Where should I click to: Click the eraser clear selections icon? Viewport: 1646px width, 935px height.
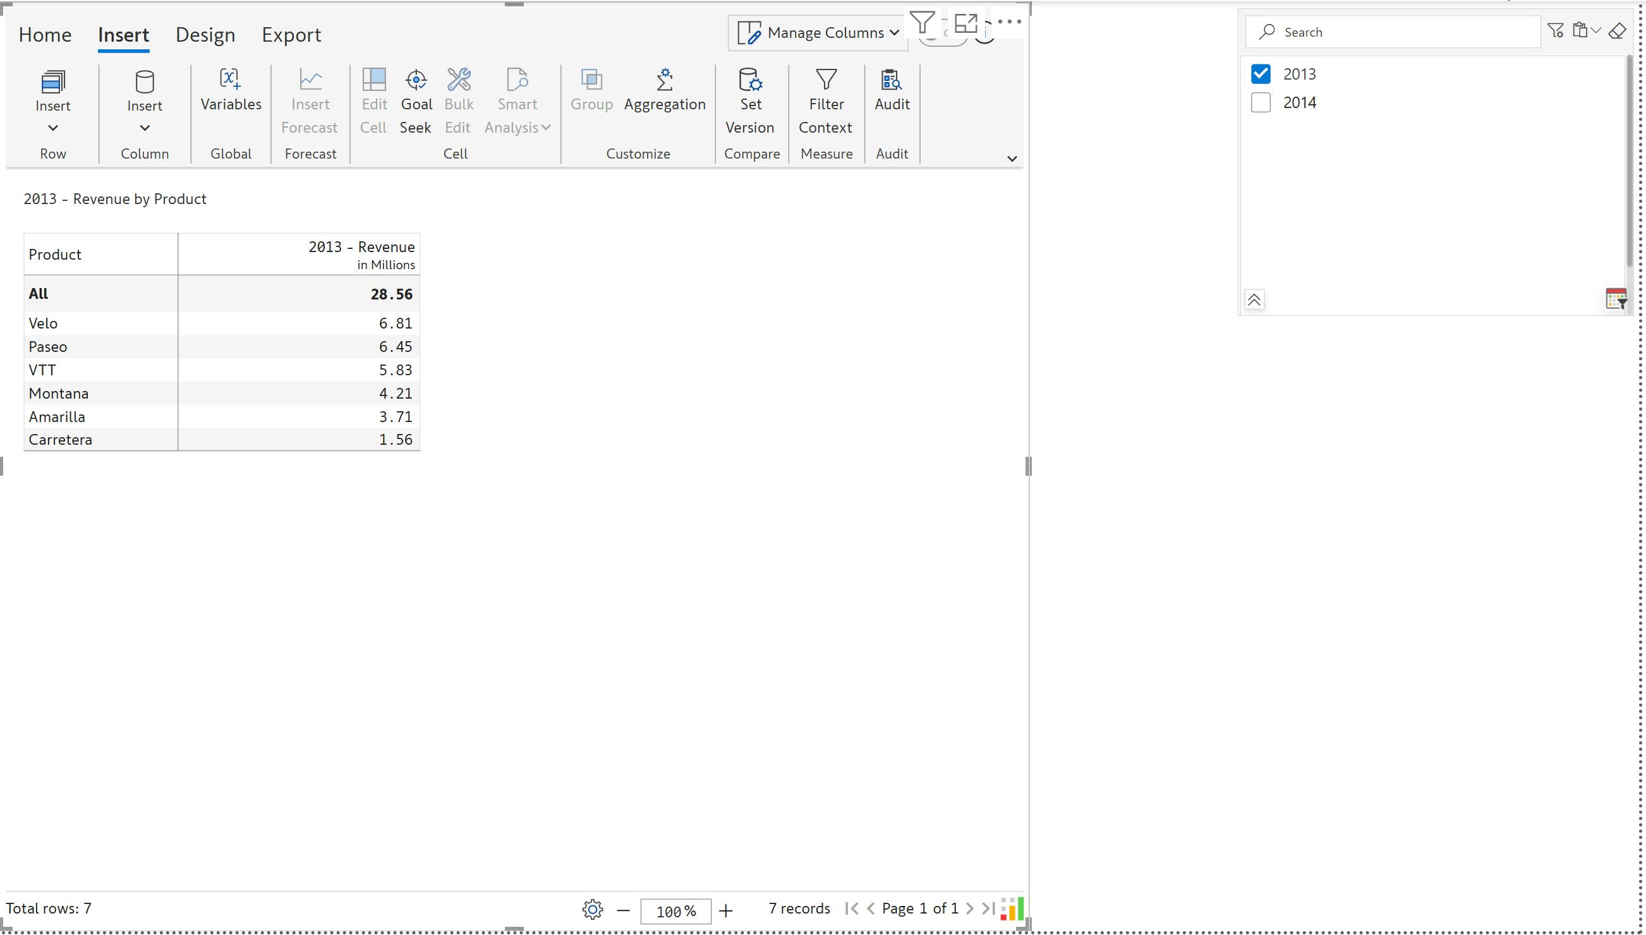(x=1618, y=31)
